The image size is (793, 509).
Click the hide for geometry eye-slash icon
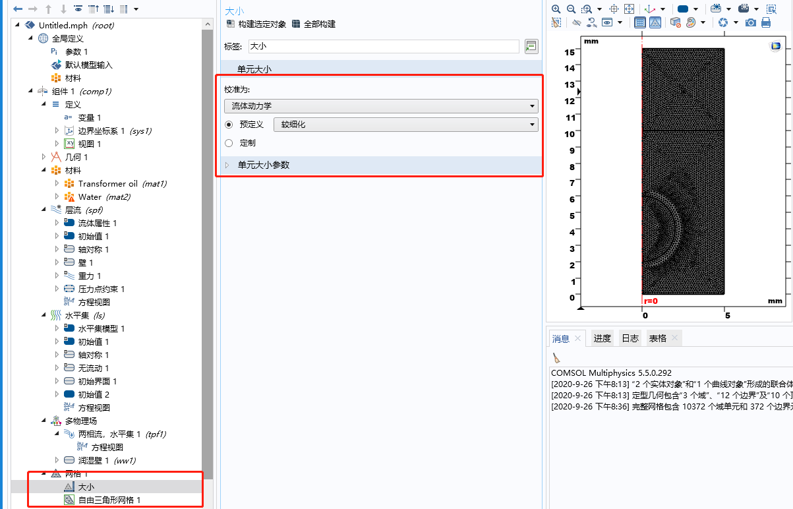577,22
